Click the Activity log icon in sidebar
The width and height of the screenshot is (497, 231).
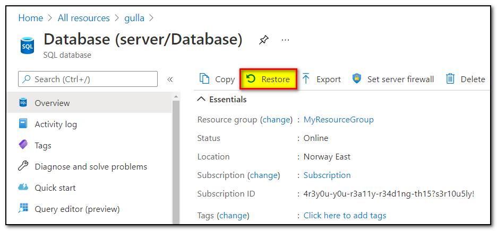pos(23,124)
